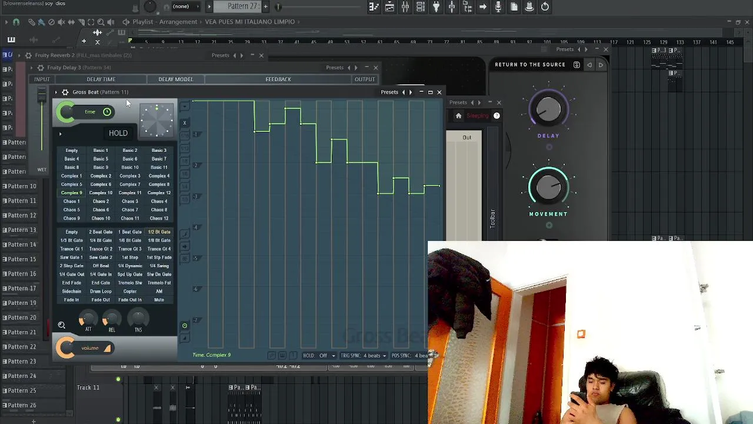753x424 pixels.
Task: Open Fruity Delay 3 settings gear icon
Action: tap(41, 68)
